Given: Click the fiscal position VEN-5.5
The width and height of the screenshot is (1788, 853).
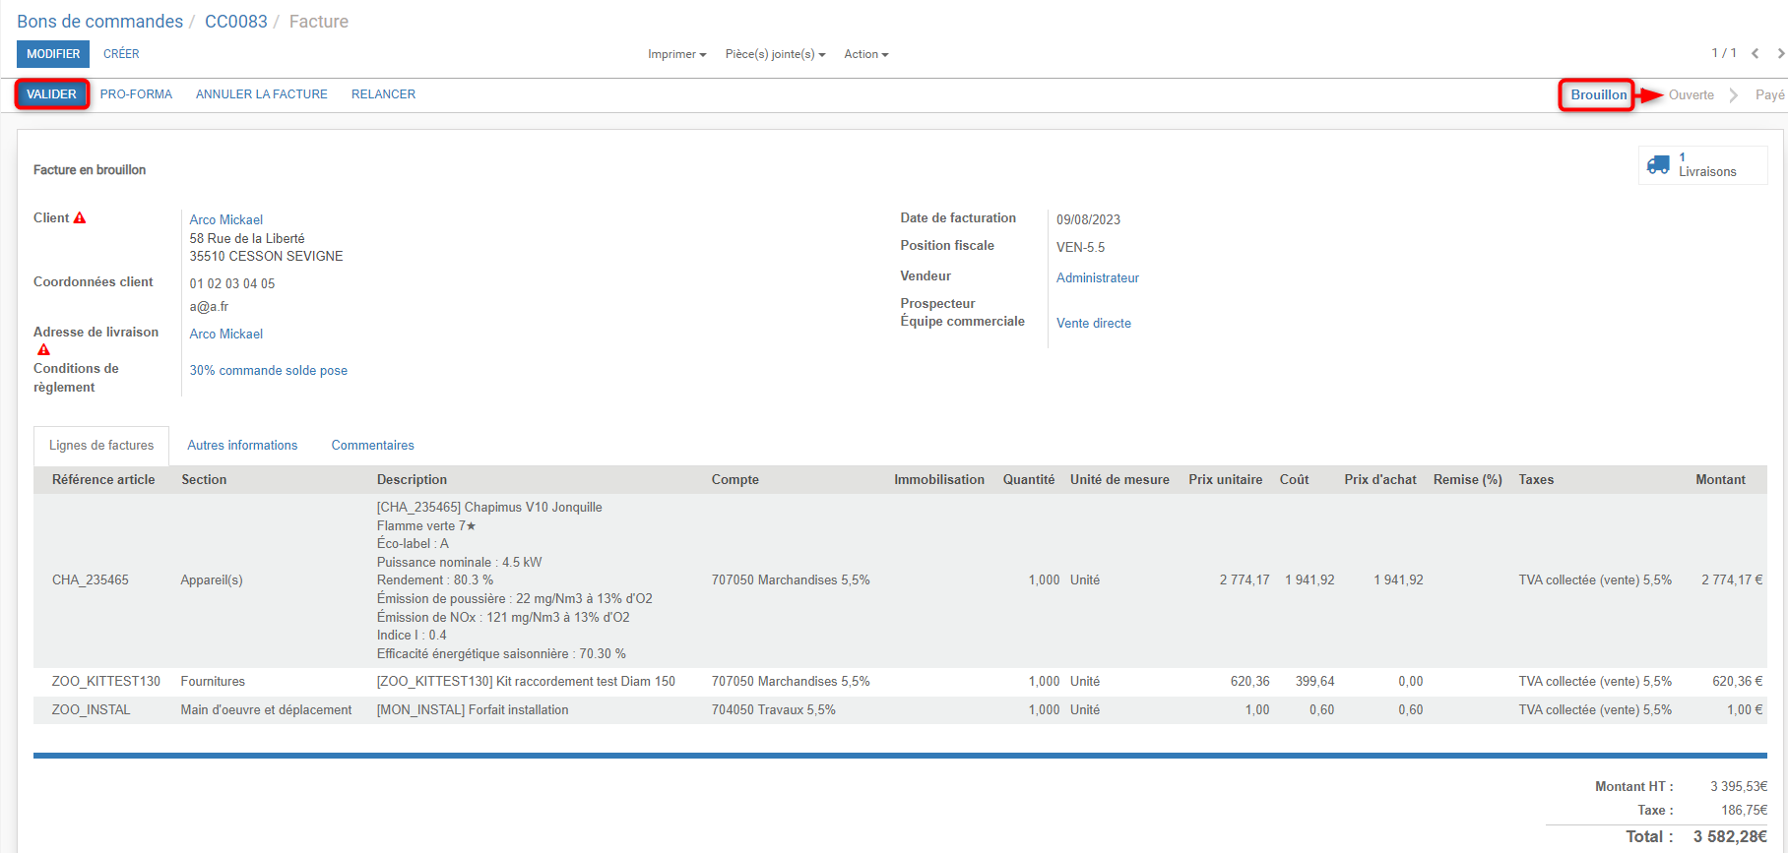Looking at the screenshot, I should (1080, 248).
